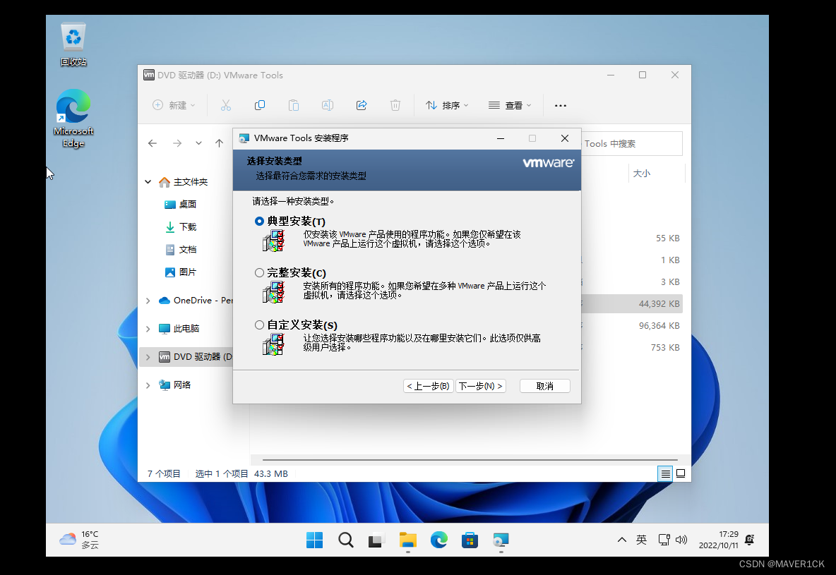The height and width of the screenshot is (575, 836).
Task: Click the Explorer horizontal scrollbar
Action: coord(470,459)
